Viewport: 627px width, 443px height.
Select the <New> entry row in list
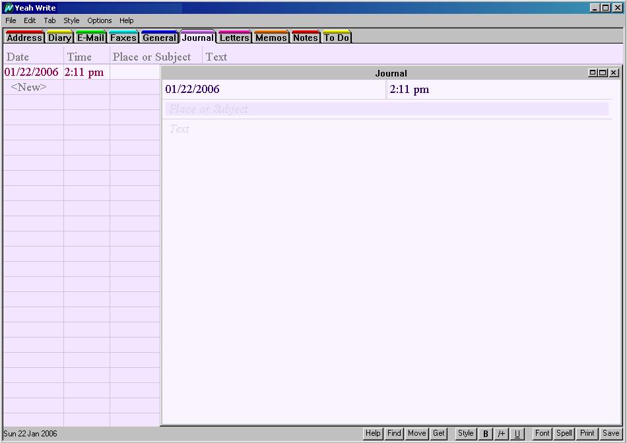click(x=29, y=88)
